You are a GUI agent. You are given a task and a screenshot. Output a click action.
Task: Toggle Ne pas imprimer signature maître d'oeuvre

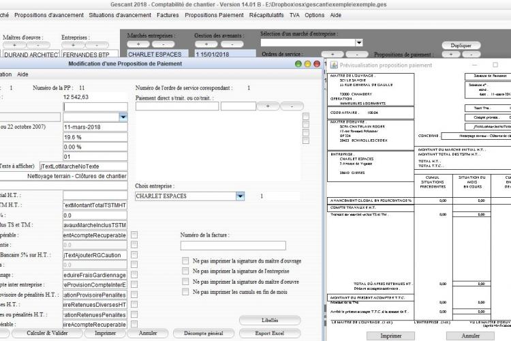coord(185,281)
